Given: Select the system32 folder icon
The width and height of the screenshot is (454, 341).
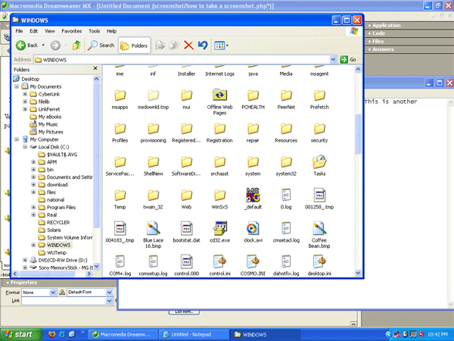Looking at the screenshot, I should (x=286, y=162).
